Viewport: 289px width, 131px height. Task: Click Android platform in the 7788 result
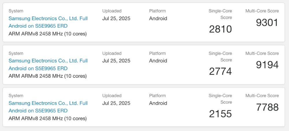[x=158, y=103]
